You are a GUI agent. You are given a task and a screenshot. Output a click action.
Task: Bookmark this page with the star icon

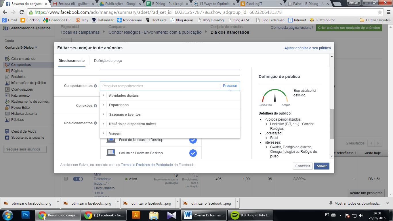pos(380,12)
